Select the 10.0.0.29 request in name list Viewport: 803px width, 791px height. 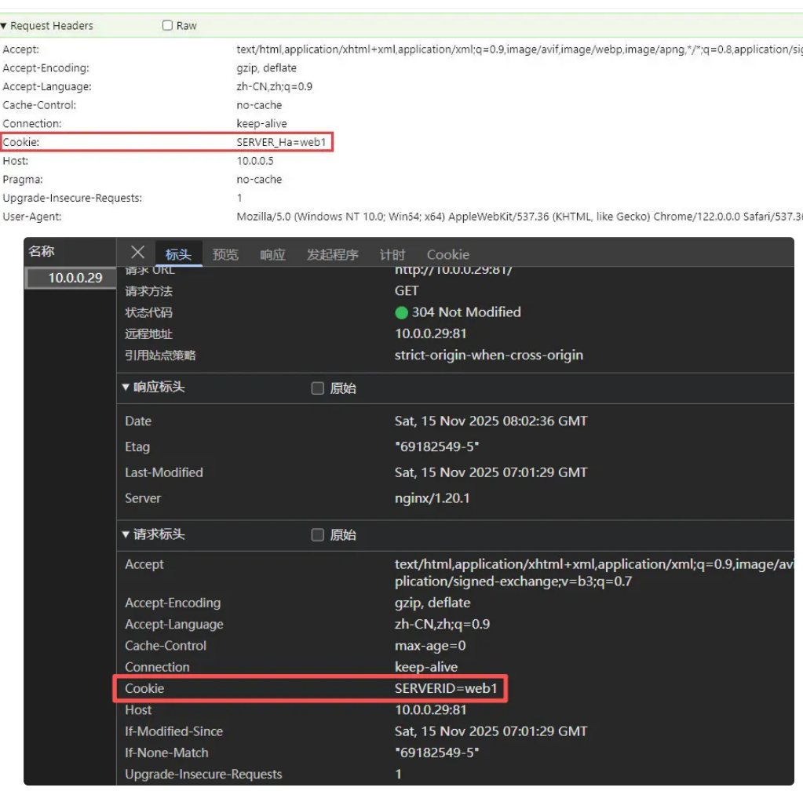pos(75,278)
